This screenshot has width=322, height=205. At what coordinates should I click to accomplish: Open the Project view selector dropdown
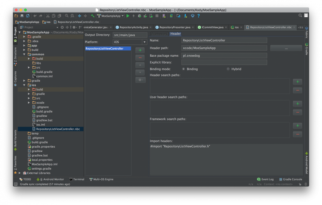tap(57, 27)
